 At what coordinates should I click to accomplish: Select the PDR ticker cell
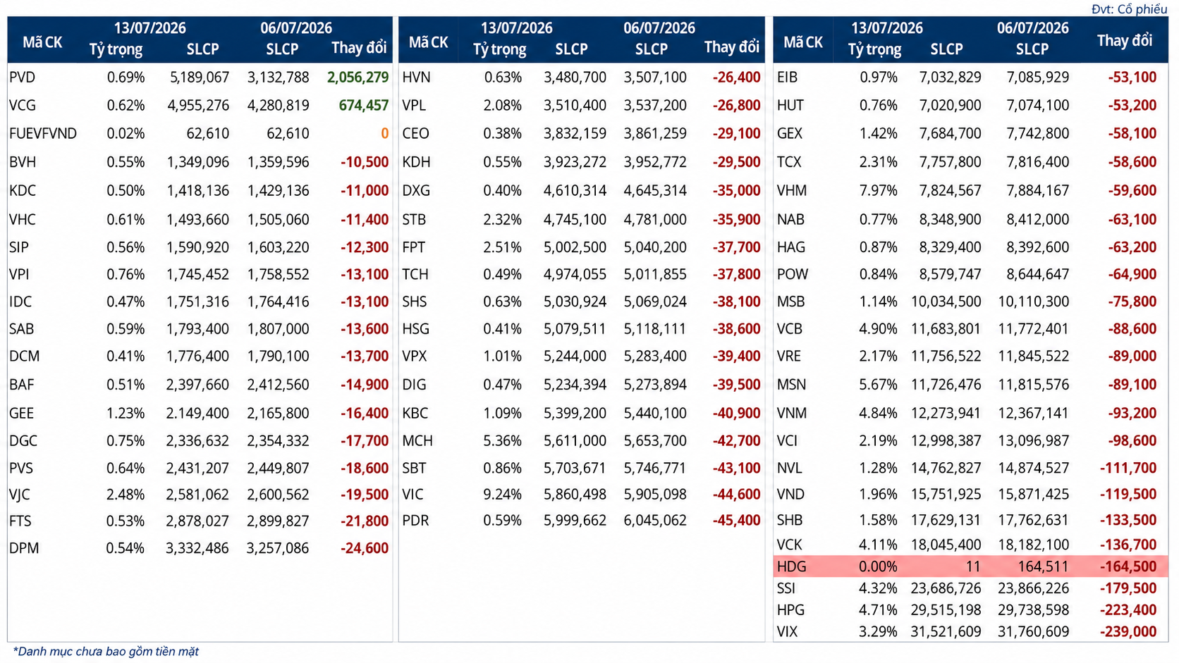tap(415, 521)
